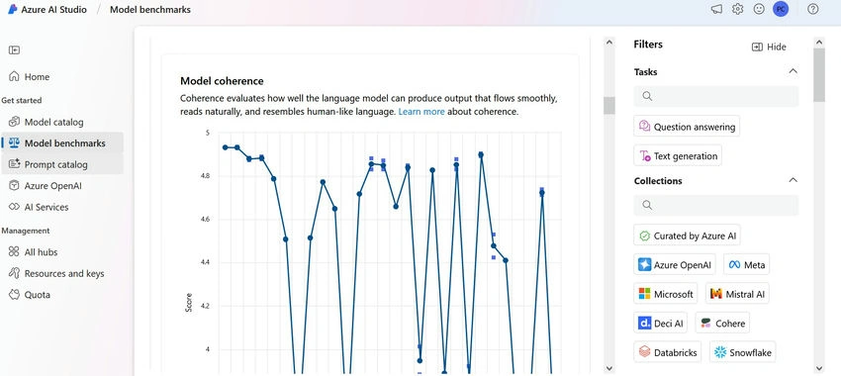Click the Model coherence heading
Image resolution: width=841 pixels, height=376 pixels.
[x=222, y=81]
